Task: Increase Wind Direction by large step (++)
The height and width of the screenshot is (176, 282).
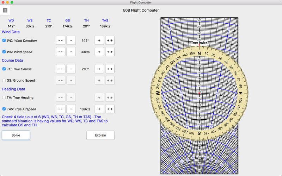Action: (x=110, y=40)
